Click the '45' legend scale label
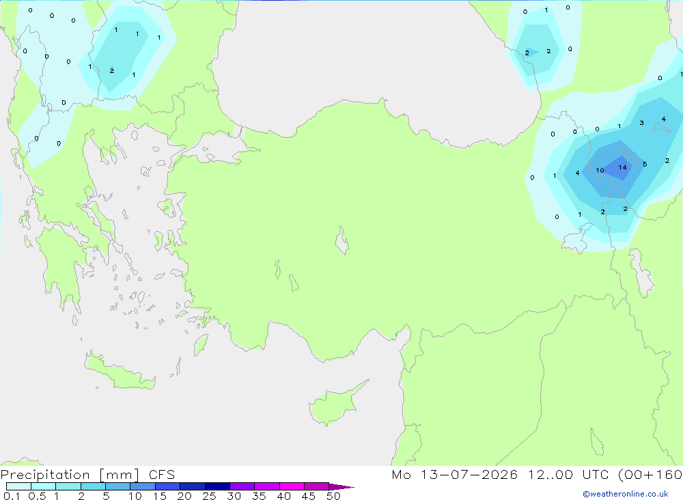 [309, 496]
